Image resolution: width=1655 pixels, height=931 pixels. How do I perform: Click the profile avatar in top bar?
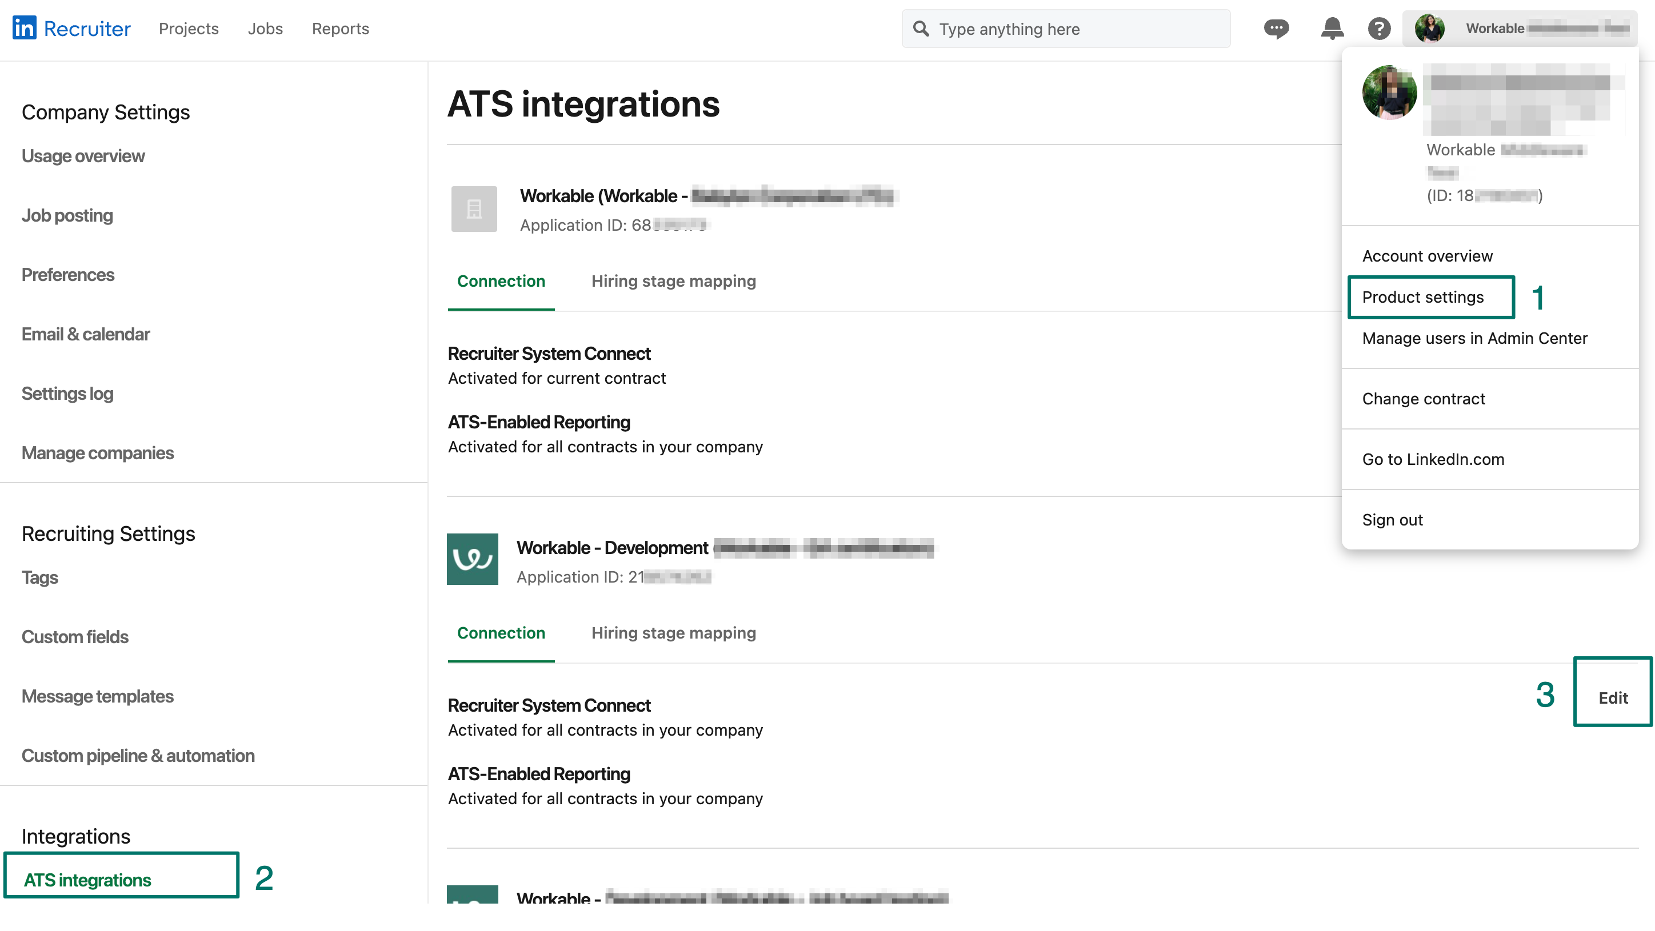pyautogui.click(x=1429, y=28)
